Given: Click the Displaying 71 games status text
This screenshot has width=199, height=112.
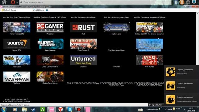Looking at the screenshot, I should pos(15,105).
